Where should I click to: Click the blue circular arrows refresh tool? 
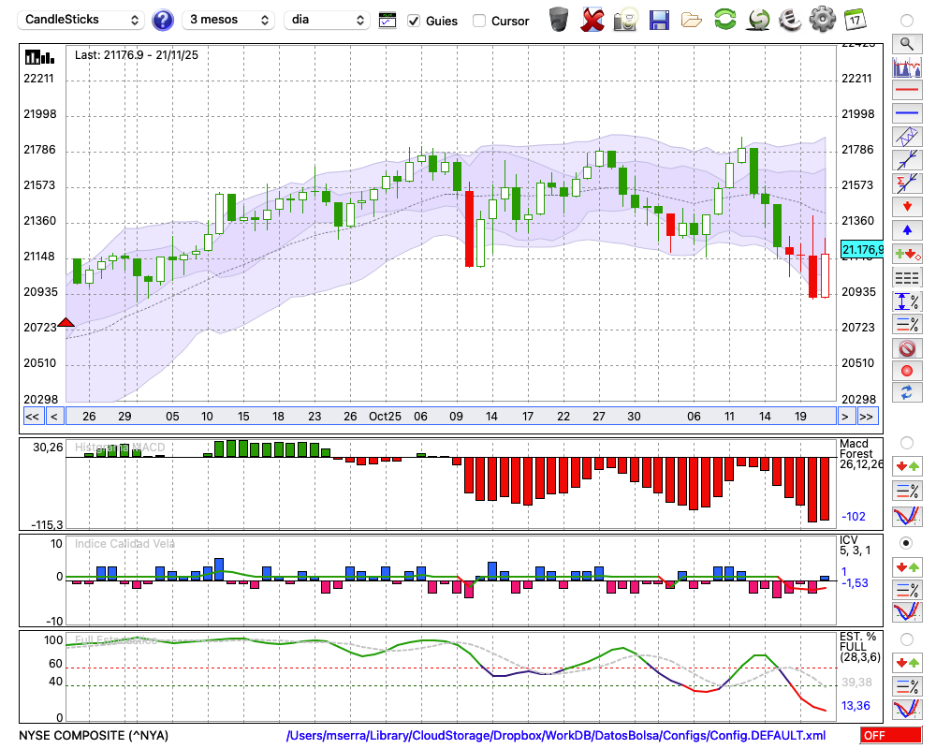point(907,393)
